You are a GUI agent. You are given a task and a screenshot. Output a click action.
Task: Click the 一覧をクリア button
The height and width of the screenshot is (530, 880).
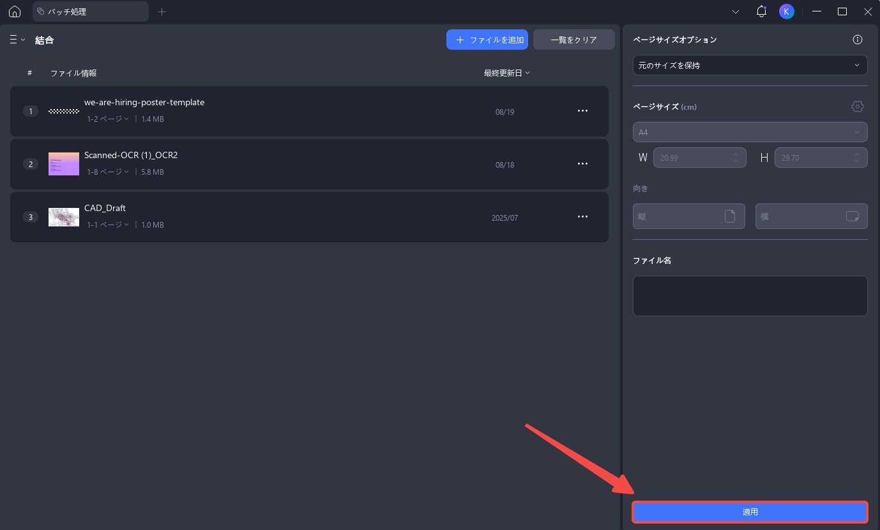point(573,40)
